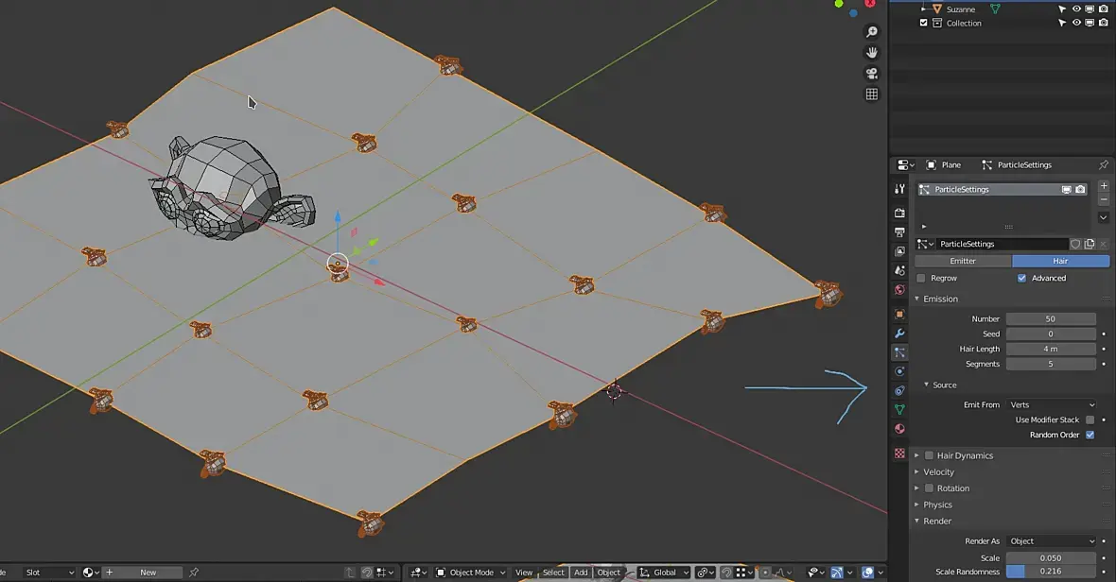Collapse the Render panel
Image resolution: width=1116 pixels, height=582 pixels.
point(936,521)
